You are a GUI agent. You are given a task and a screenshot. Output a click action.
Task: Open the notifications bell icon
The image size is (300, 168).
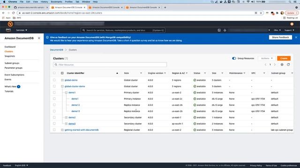tap(225, 30)
